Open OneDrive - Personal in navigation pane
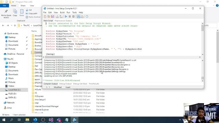The height and width of the screenshot is (123, 219). (x=14, y=54)
